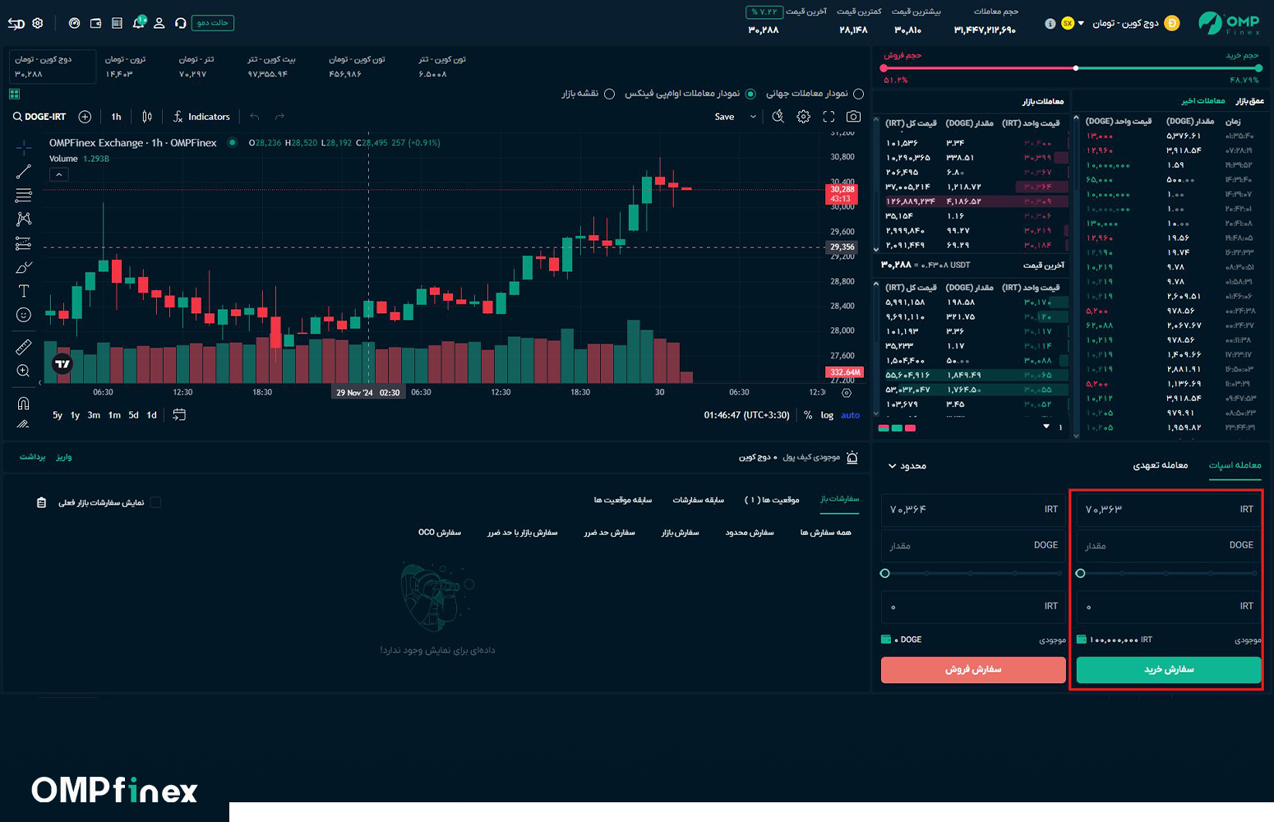Open the user profile icon
1274x822 pixels.
click(x=159, y=23)
